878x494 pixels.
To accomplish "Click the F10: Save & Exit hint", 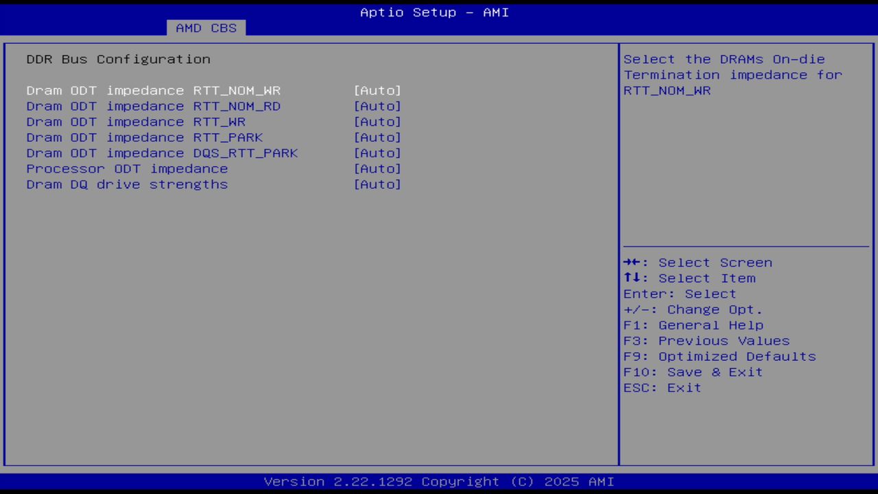I will [693, 373].
